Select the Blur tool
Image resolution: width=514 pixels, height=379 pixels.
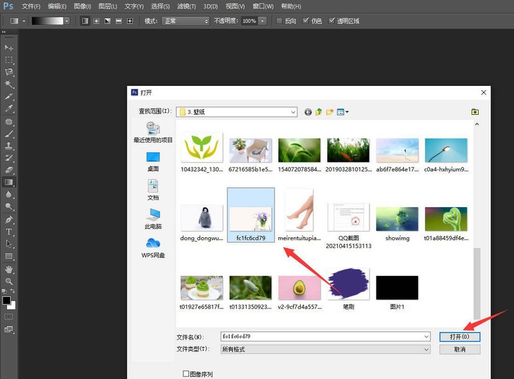pyautogui.click(x=9, y=195)
